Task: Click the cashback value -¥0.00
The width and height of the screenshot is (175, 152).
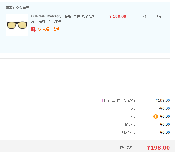Action: [x=164, y=108]
